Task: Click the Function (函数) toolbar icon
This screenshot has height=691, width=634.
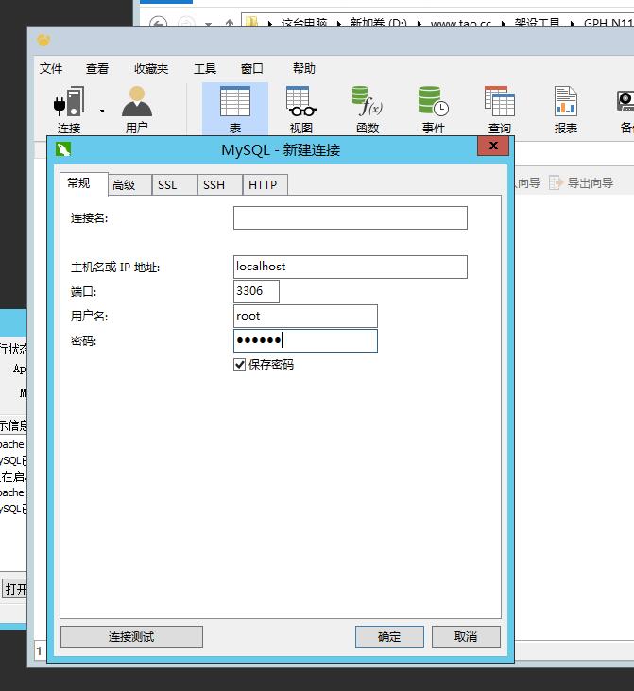Action: 367,103
